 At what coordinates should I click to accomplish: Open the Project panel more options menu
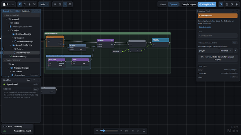coord(38,11)
